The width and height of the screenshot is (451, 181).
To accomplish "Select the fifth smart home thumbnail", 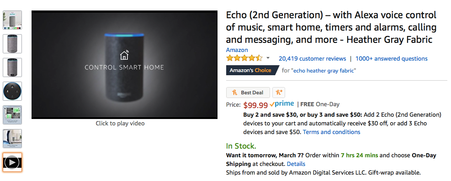I will pos(12,115).
